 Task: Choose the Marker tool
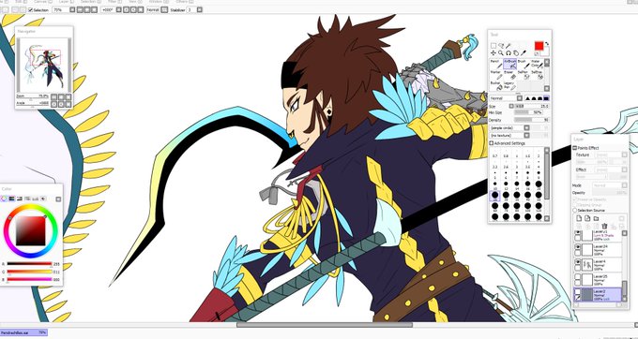point(496,75)
